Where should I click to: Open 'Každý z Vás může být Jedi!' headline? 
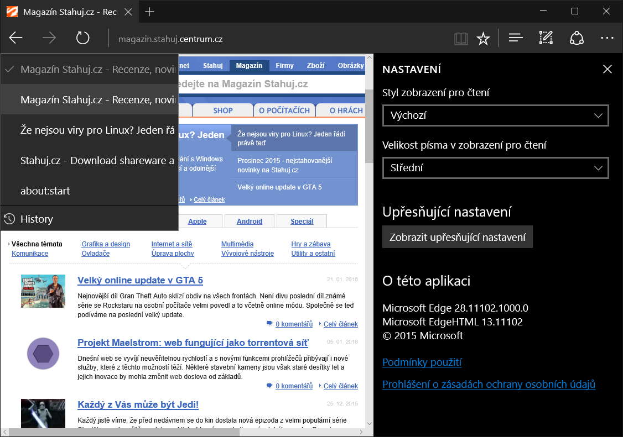point(138,404)
